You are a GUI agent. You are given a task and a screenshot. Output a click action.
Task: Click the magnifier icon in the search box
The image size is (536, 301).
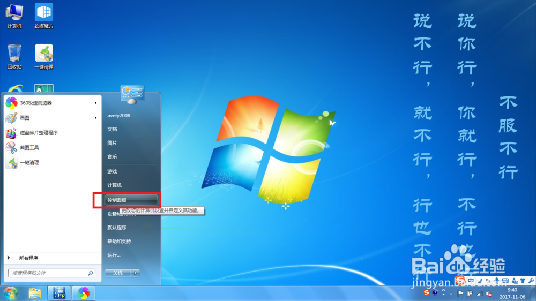coord(90,273)
